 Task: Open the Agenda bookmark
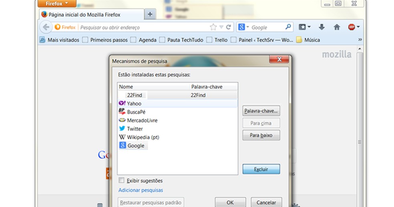[x=143, y=40]
